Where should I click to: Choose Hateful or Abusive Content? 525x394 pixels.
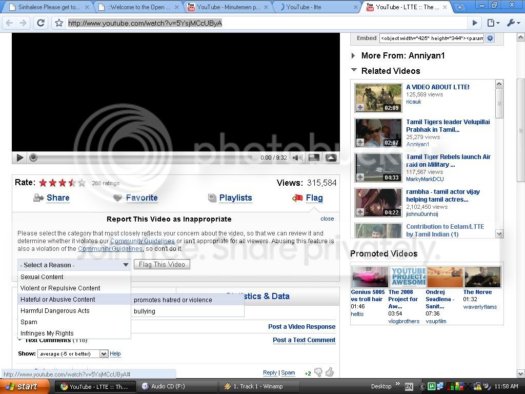point(74,299)
